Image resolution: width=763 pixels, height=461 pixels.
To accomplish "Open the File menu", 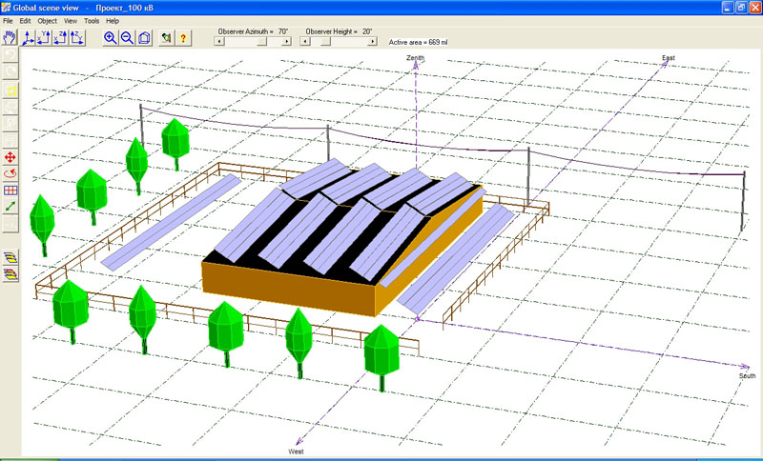I will pyautogui.click(x=8, y=20).
